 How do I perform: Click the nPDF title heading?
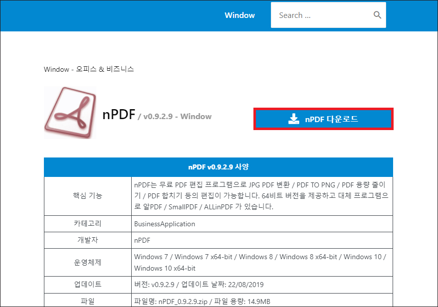pyautogui.click(x=119, y=115)
